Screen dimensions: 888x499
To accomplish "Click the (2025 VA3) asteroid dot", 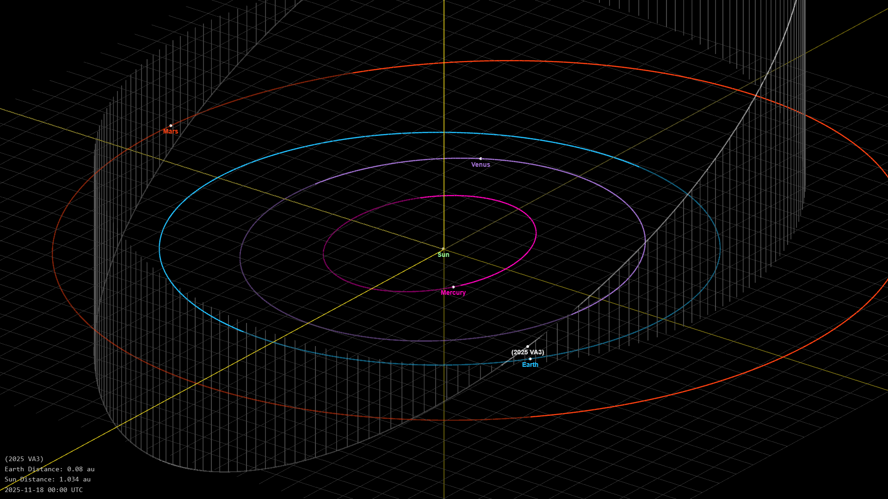I will pyautogui.click(x=527, y=347).
